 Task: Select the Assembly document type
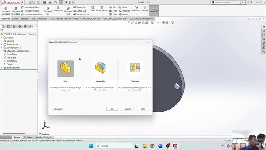[100, 69]
